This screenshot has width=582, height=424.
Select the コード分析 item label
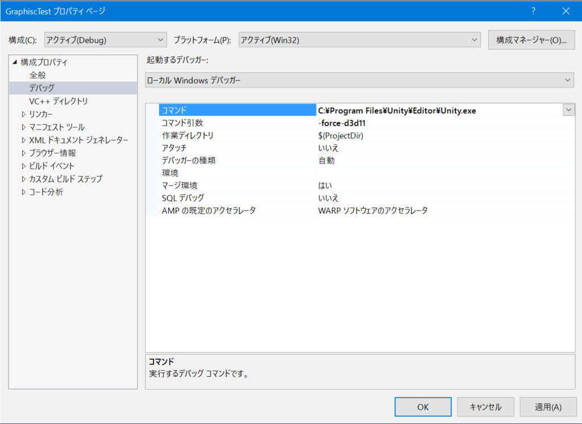(x=46, y=192)
